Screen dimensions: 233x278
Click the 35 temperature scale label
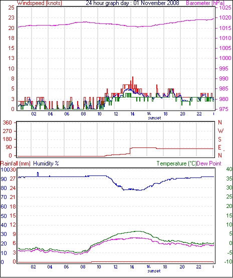(229, 178)
